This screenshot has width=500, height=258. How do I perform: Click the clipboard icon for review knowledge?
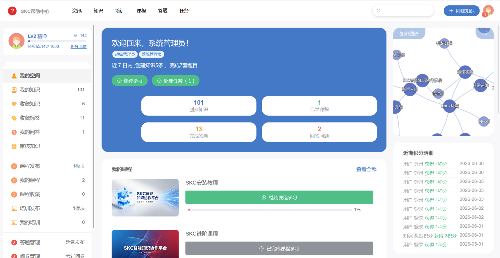pos(14,146)
